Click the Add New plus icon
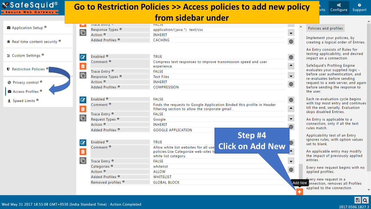This screenshot has width=371, height=209. point(299,192)
